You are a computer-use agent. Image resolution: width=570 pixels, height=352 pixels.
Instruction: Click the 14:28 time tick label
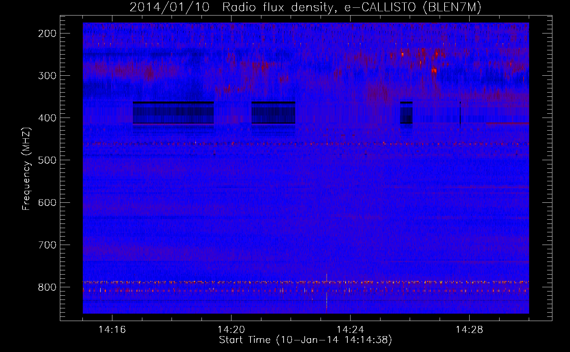pos(469,329)
